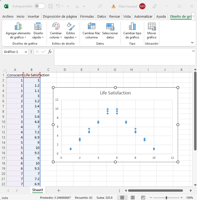Switch to page layout view in status bar
This screenshot has width=197, height=200.
coord(132,198)
